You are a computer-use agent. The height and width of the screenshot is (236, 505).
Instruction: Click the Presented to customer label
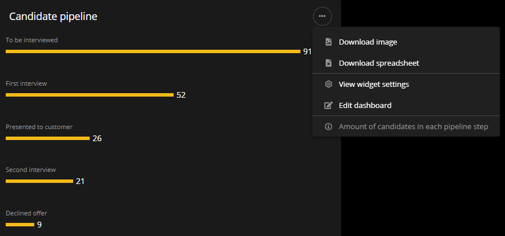(39, 127)
